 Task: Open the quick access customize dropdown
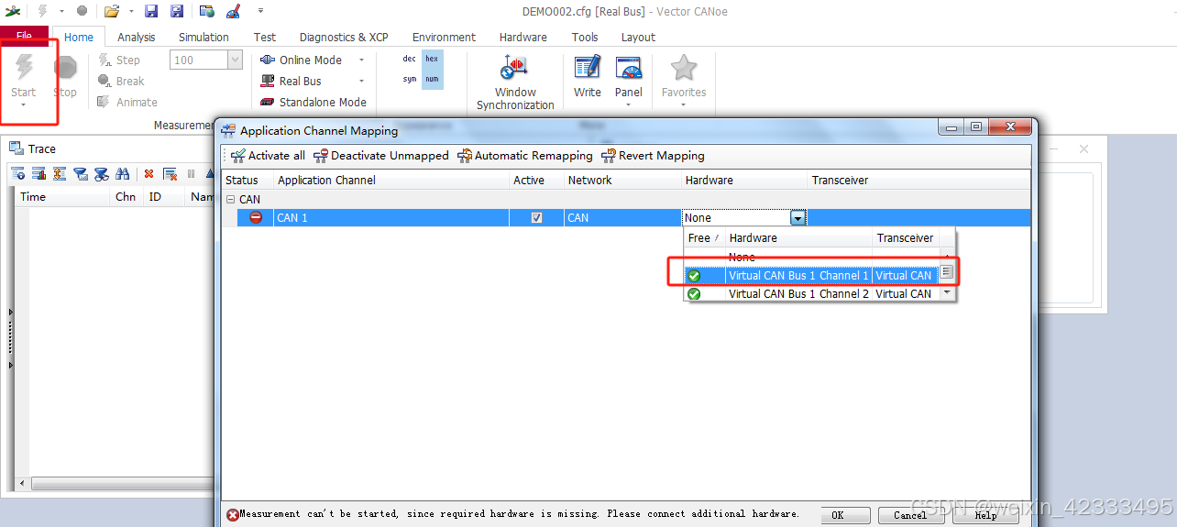point(261,11)
